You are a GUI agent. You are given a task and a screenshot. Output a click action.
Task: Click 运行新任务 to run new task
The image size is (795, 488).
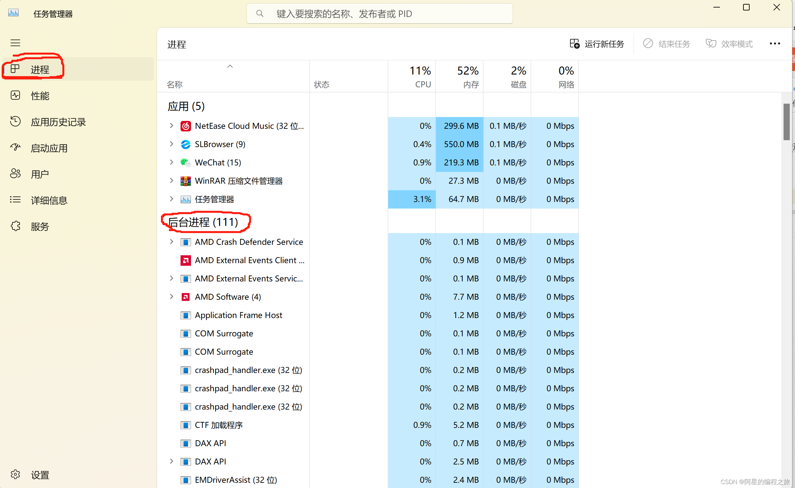coord(596,43)
